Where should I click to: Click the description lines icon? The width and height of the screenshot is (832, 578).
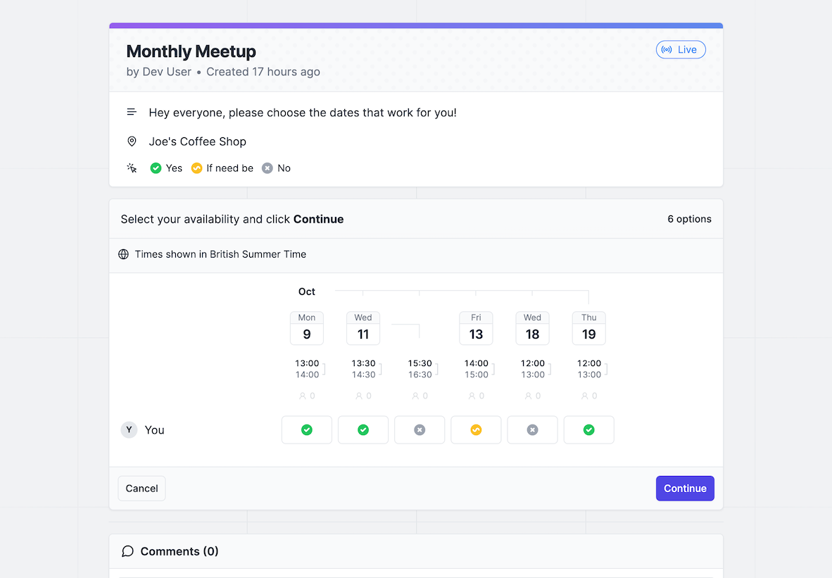tap(132, 113)
